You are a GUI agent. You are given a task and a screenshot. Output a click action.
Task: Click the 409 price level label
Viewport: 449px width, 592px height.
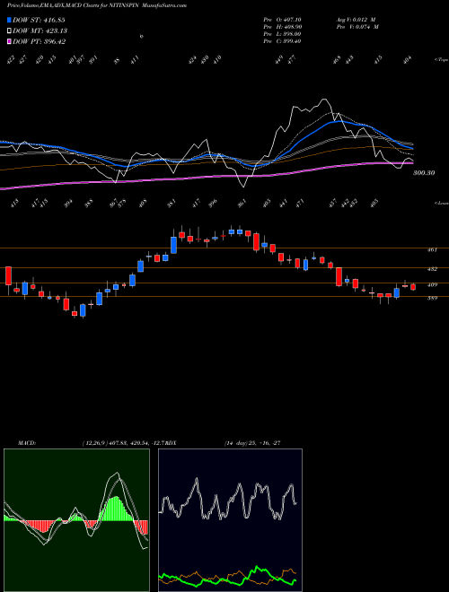point(432,285)
